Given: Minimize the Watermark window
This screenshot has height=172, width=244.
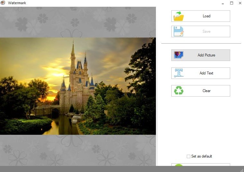Looking at the screenshot, I should (x=223, y=3).
